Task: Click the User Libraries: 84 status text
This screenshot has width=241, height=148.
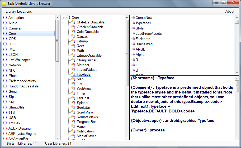Action: coord(58,144)
